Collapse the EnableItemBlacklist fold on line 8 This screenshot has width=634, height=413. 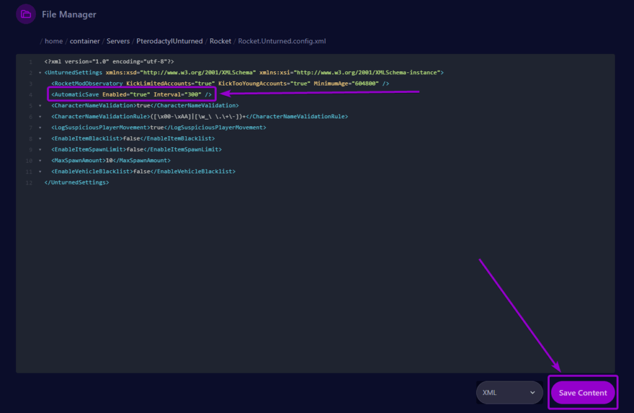[40, 138]
